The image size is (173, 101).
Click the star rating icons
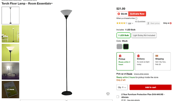coord(122,23)
